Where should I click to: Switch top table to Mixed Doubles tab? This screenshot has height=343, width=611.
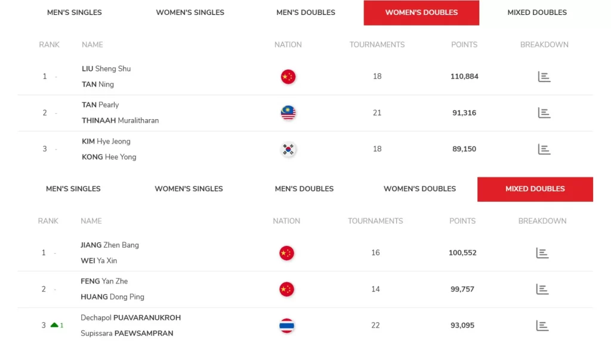coord(537,13)
